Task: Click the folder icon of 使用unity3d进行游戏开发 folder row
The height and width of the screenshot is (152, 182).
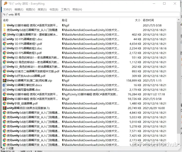Action: [x=4, y=30]
